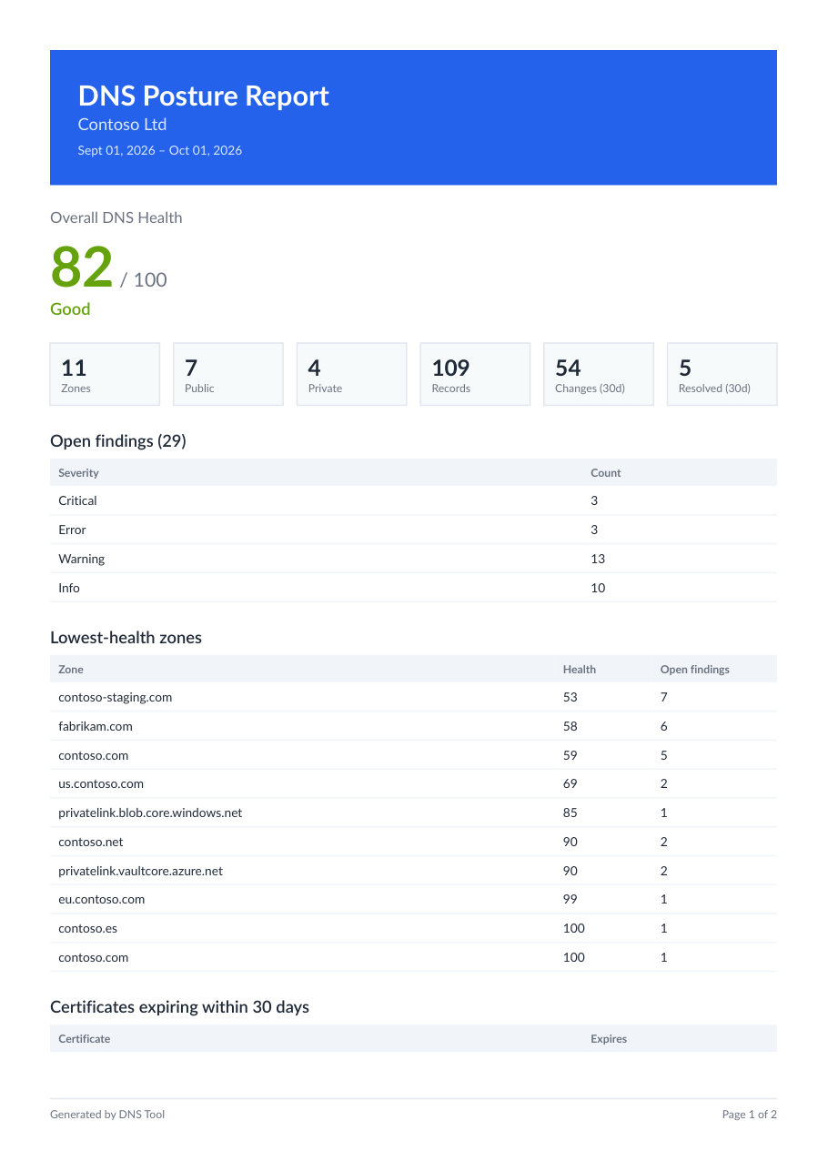Click open findings 7 for contoso-staging.com
The height and width of the screenshot is (1171, 828).
664,697
